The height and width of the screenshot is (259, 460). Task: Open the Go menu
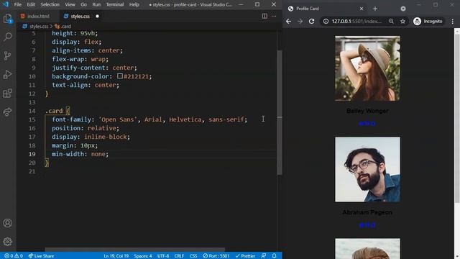83,4
